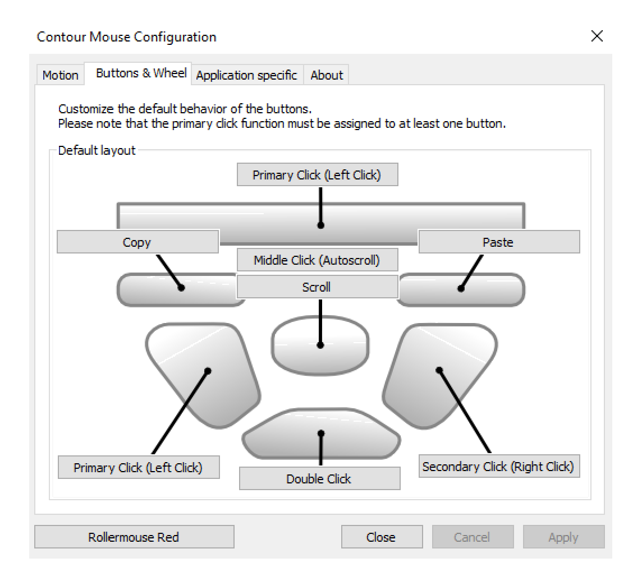
Task: Open the Primary Click box for the wide bar
Action: (x=317, y=175)
